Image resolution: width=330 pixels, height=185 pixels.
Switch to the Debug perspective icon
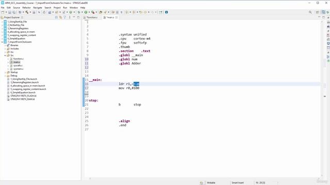328,12
